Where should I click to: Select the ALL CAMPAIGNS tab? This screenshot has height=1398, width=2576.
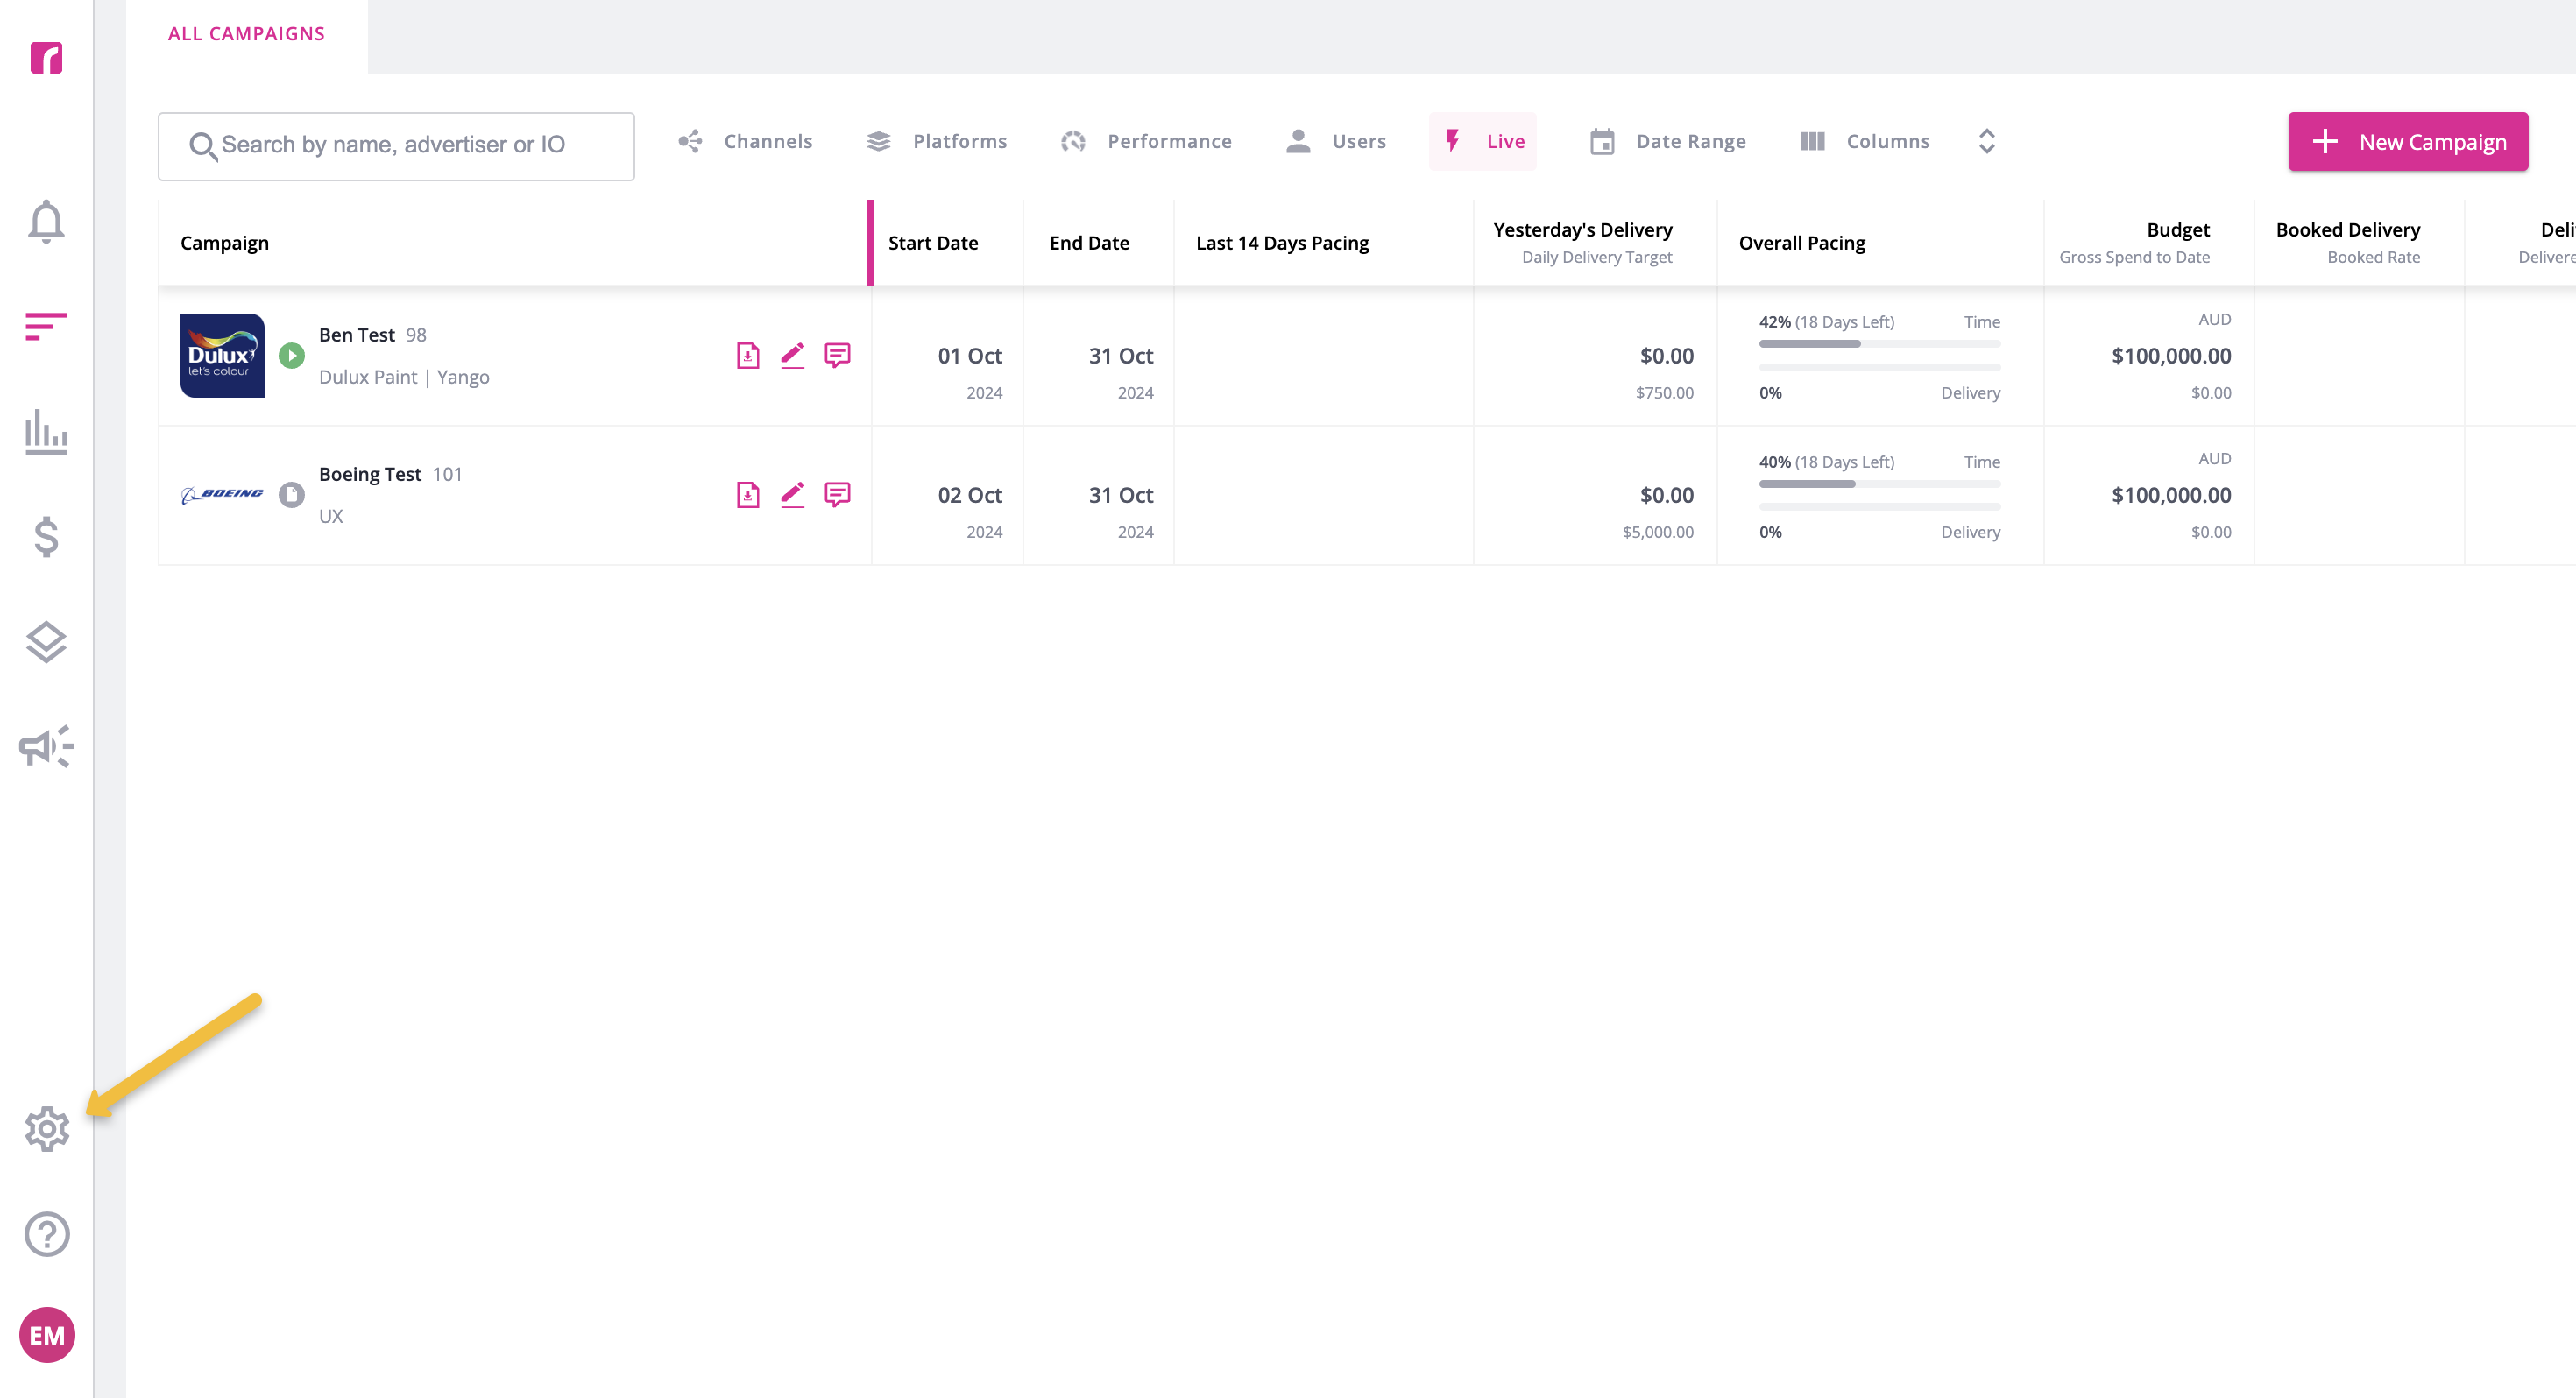tap(246, 33)
